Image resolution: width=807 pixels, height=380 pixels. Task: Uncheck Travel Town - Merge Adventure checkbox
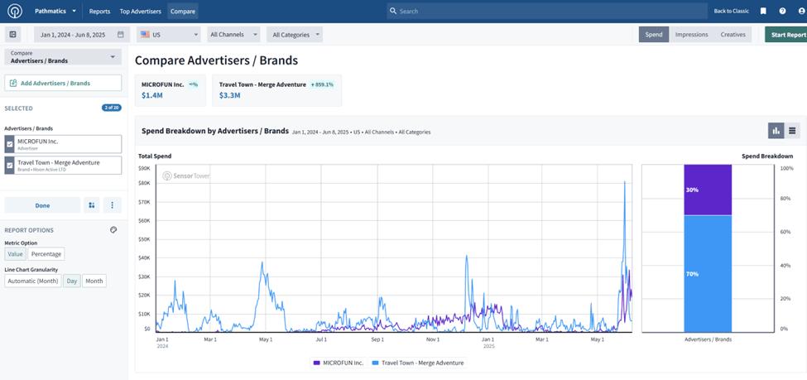pyautogui.click(x=10, y=166)
